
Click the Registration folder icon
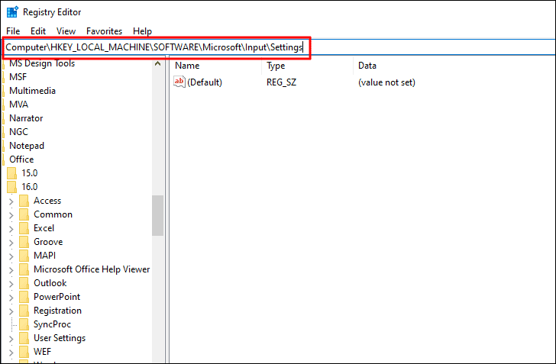[24, 311]
